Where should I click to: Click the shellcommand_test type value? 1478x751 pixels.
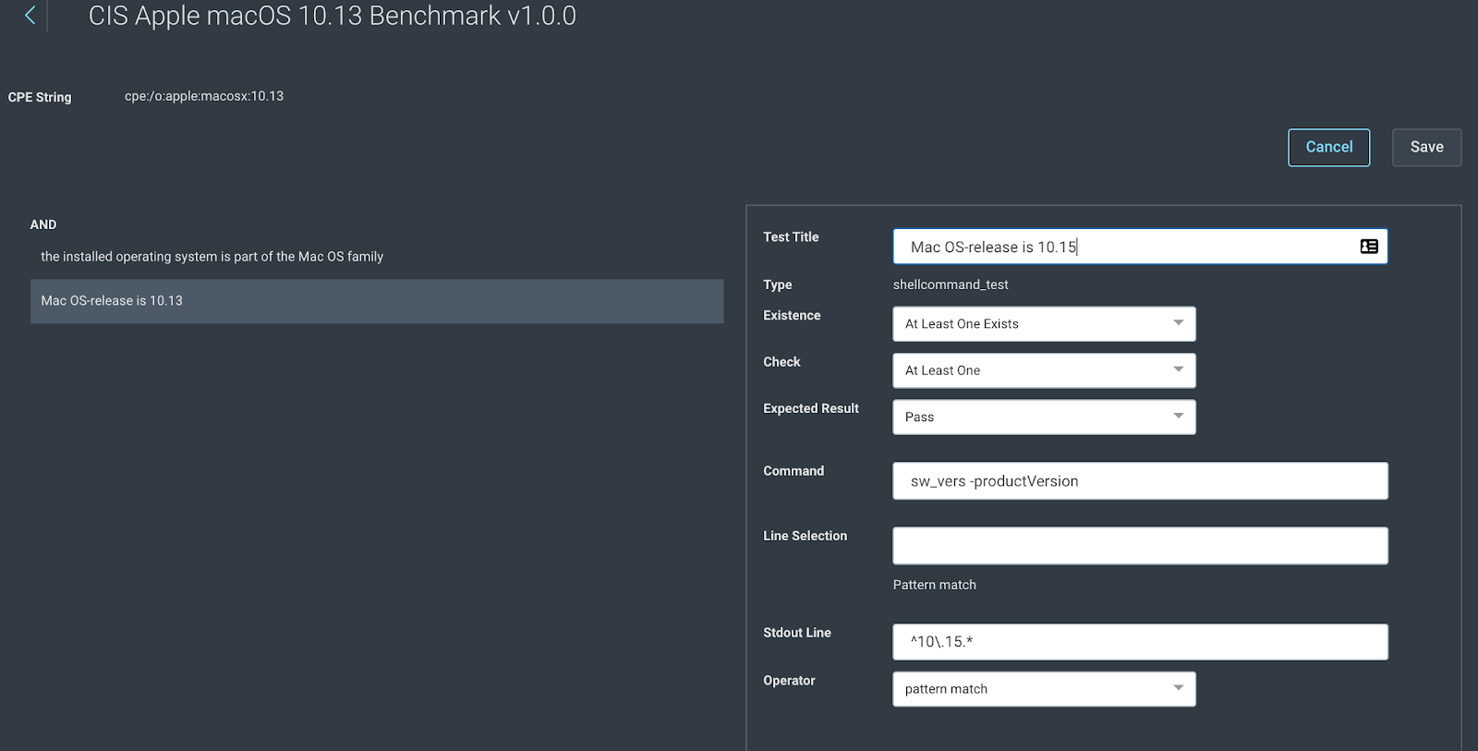pyautogui.click(x=951, y=285)
